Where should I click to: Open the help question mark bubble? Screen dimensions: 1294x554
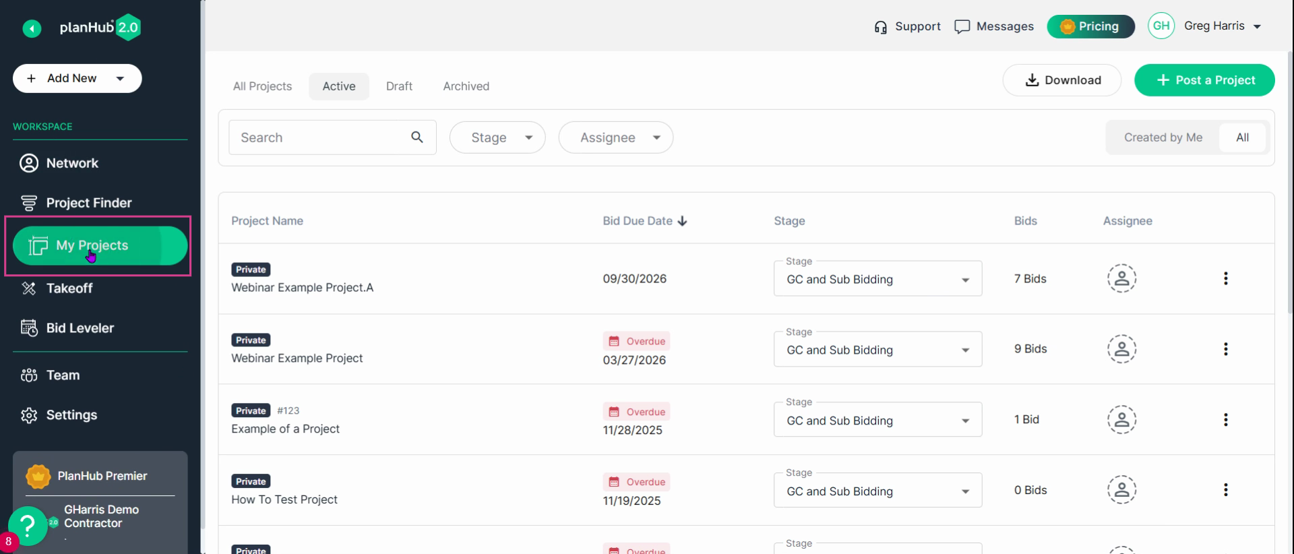(x=28, y=526)
